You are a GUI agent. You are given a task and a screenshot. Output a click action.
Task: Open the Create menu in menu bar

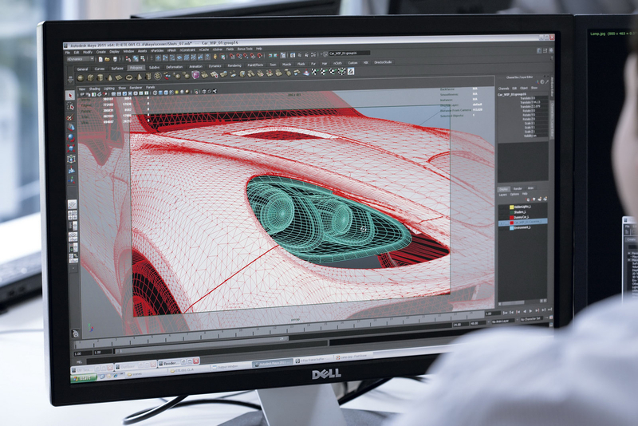coord(100,51)
